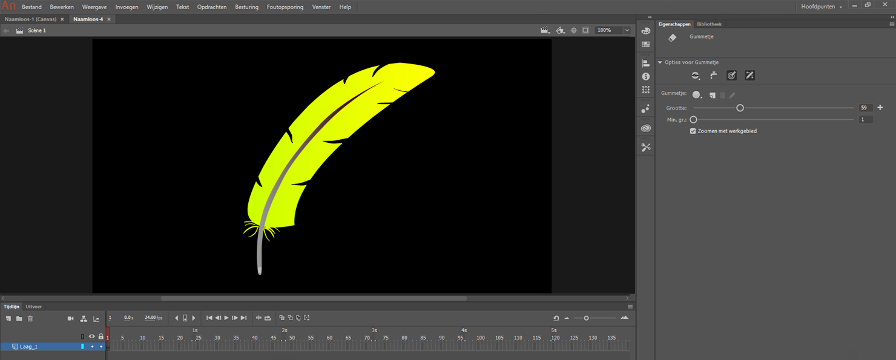Create a new layer in timeline

[8, 318]
